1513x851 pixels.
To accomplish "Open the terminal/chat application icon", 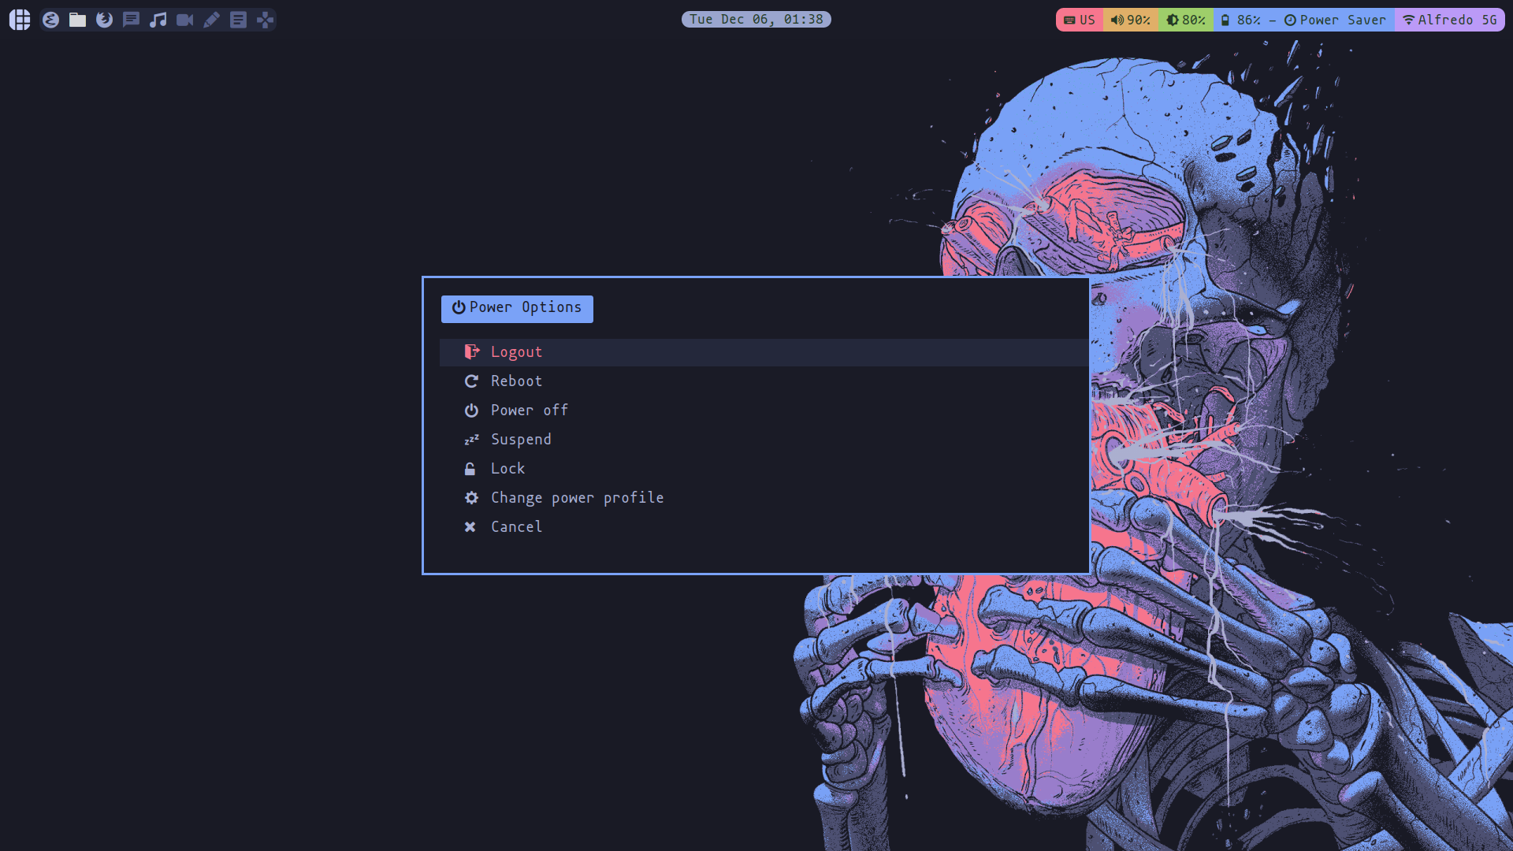I will point(130,19).
